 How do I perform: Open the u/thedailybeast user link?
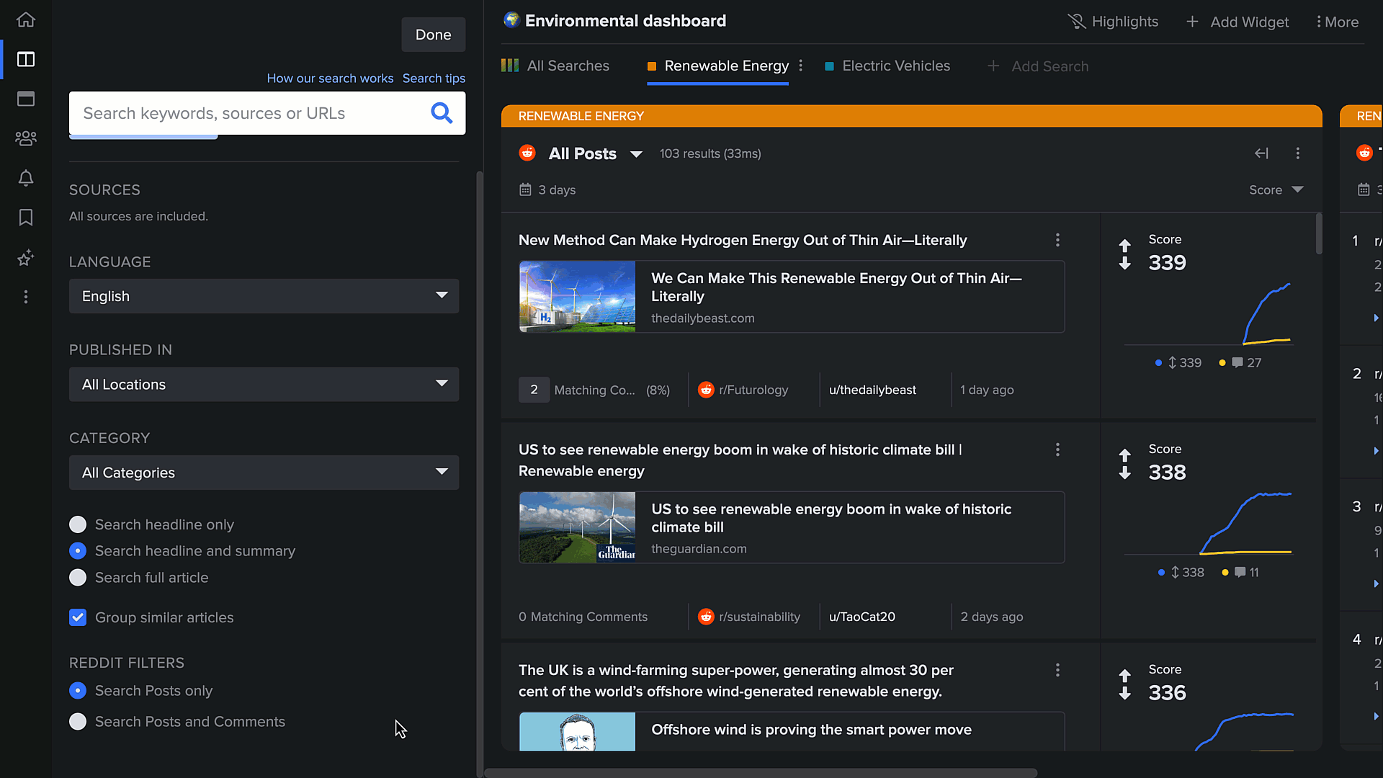tap(872, 390)
